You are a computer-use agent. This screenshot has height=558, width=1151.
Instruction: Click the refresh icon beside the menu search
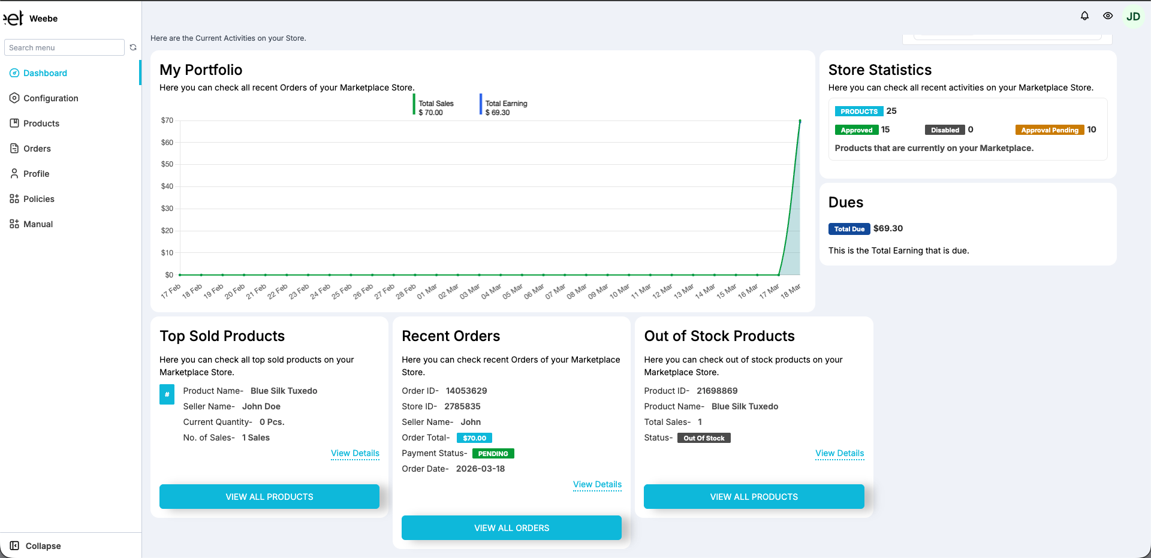[x=133, y=47]
